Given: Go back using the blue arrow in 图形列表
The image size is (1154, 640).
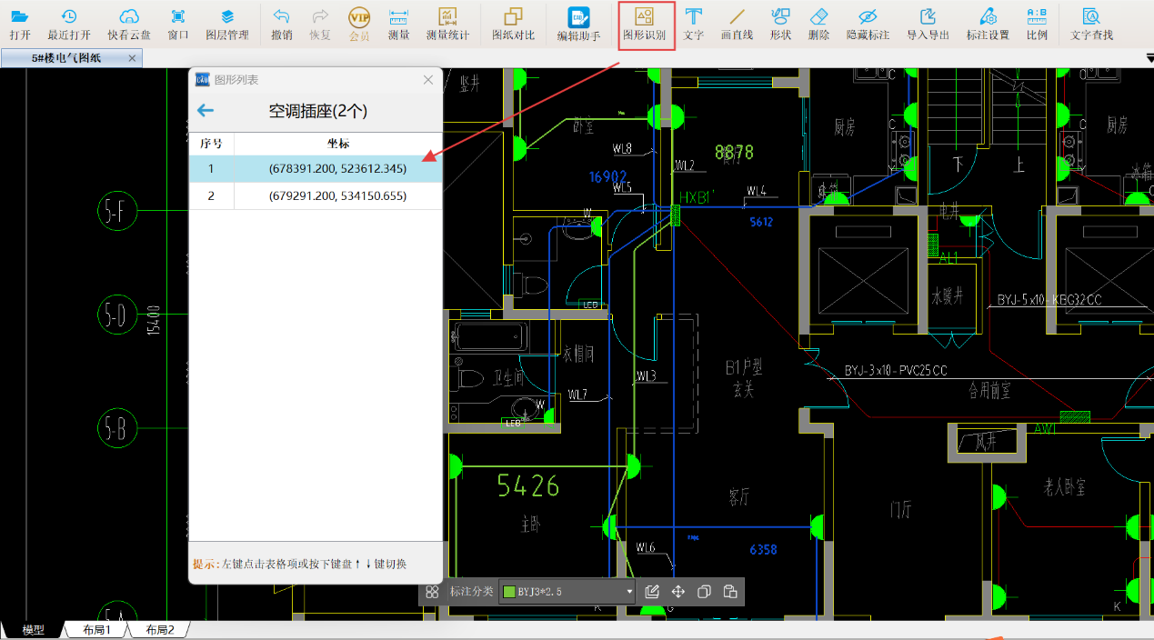Looking at the screenshot, I should click(206, 111).
